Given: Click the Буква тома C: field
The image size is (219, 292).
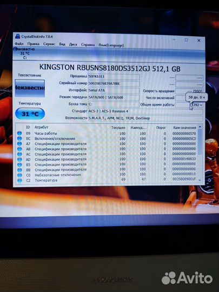Looking at the screenshot, I should tap(114, 104).
